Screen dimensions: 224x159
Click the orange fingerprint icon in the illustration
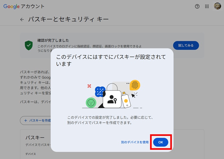coord(135,85)
